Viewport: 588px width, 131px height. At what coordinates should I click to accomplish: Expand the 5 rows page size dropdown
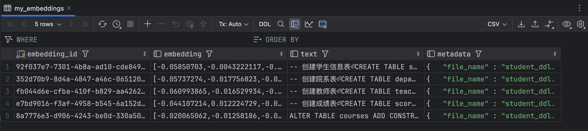click(x=48, y=24)
